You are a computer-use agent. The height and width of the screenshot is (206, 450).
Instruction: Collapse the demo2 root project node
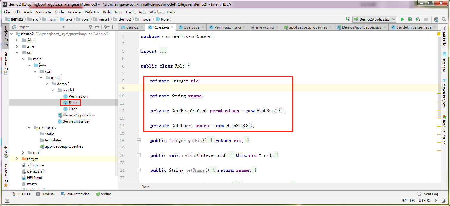tap(11, 34)
